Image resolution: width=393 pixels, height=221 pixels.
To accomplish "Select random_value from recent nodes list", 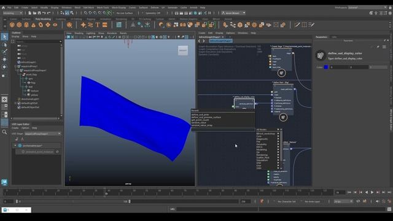I will (x=199, y=123).
